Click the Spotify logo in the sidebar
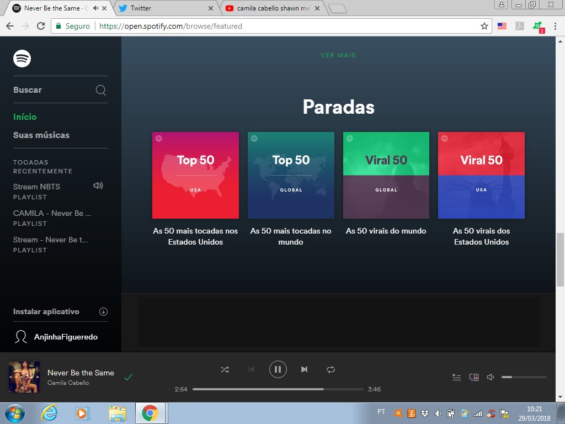This screenshot has width=565, height=424. (x=22, y=59)
